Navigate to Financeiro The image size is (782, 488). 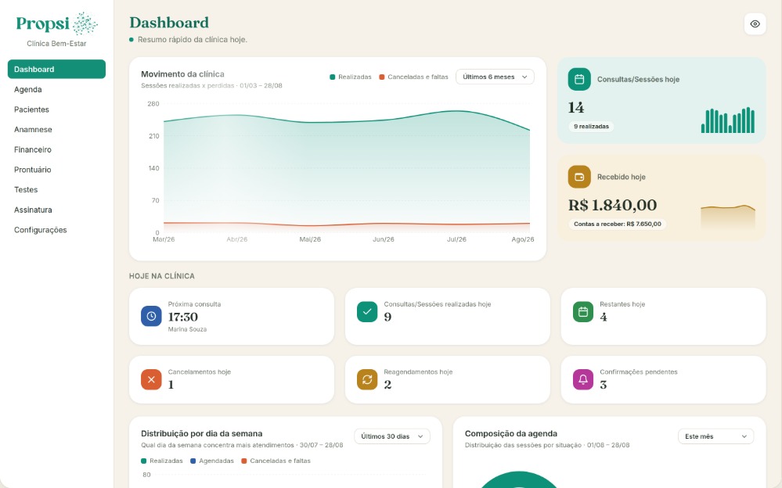[x=56, y=149]
